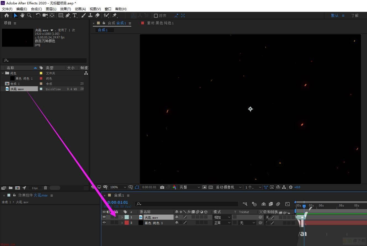Click the project panel search field
367x246 pixels.
pyautogui.click(x=44, y=60)
